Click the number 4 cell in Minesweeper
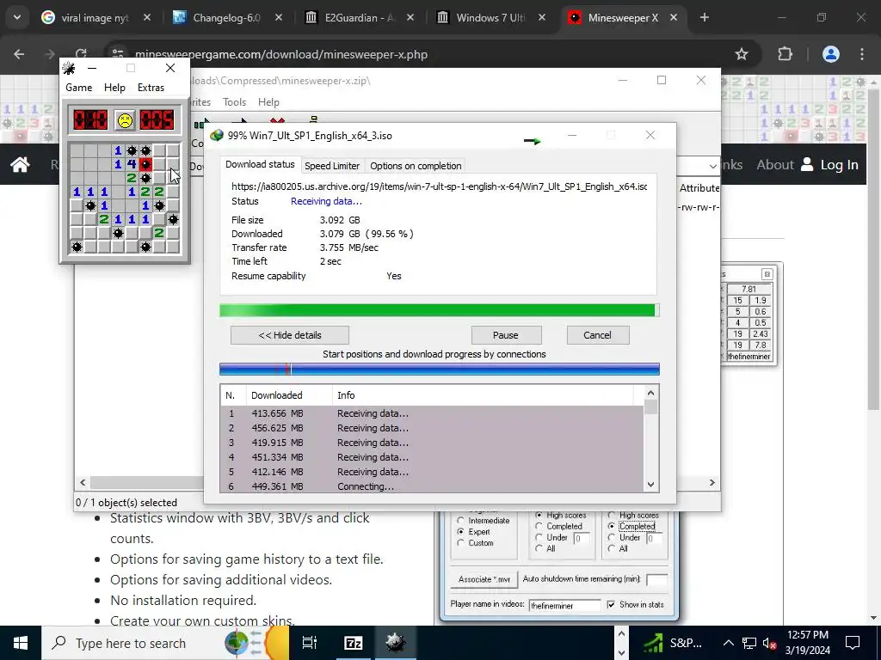Screen dimensions: 881x660 [x=132, y=164]
